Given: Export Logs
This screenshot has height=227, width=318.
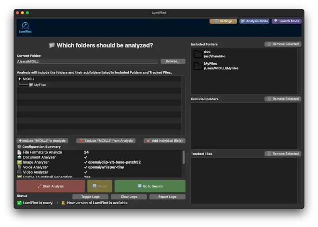Looking at the screenshot, I should point(167,197).
